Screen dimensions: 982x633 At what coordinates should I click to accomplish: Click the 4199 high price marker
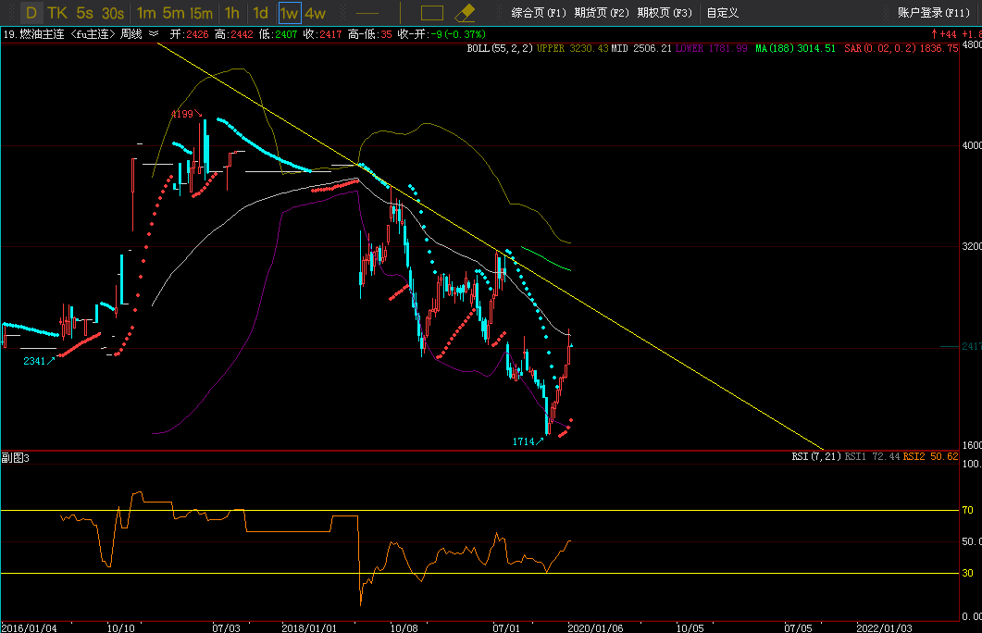(182, 114)
